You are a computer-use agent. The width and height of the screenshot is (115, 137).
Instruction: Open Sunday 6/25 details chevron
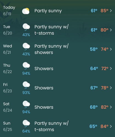coord(111,126)
